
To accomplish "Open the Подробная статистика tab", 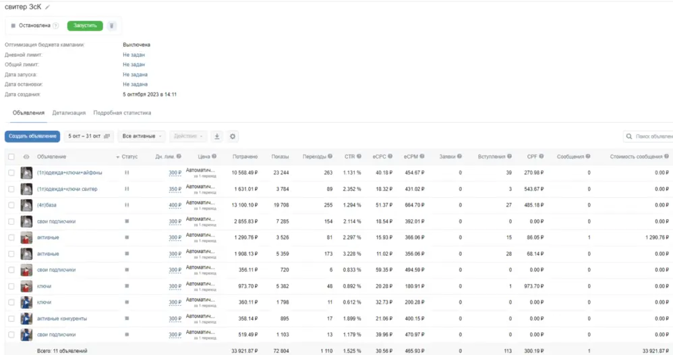I will [x=122, y=113].
